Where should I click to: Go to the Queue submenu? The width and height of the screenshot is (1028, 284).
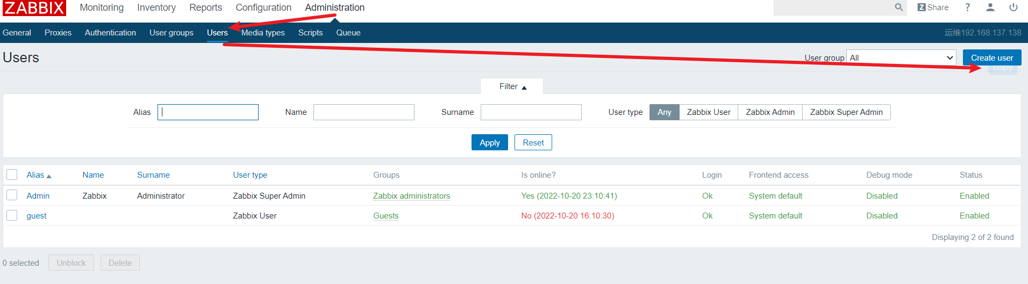point(348,33)
